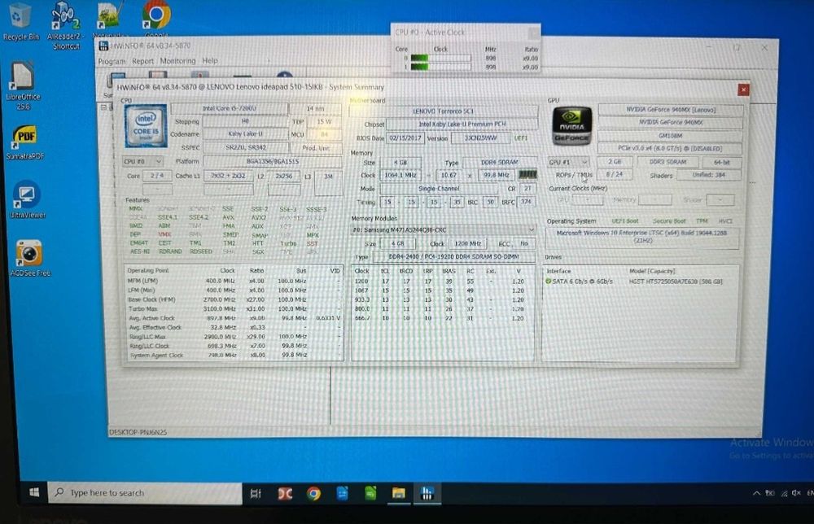
Task: Click the Single-Channel mode field
Action: point(440,189)
